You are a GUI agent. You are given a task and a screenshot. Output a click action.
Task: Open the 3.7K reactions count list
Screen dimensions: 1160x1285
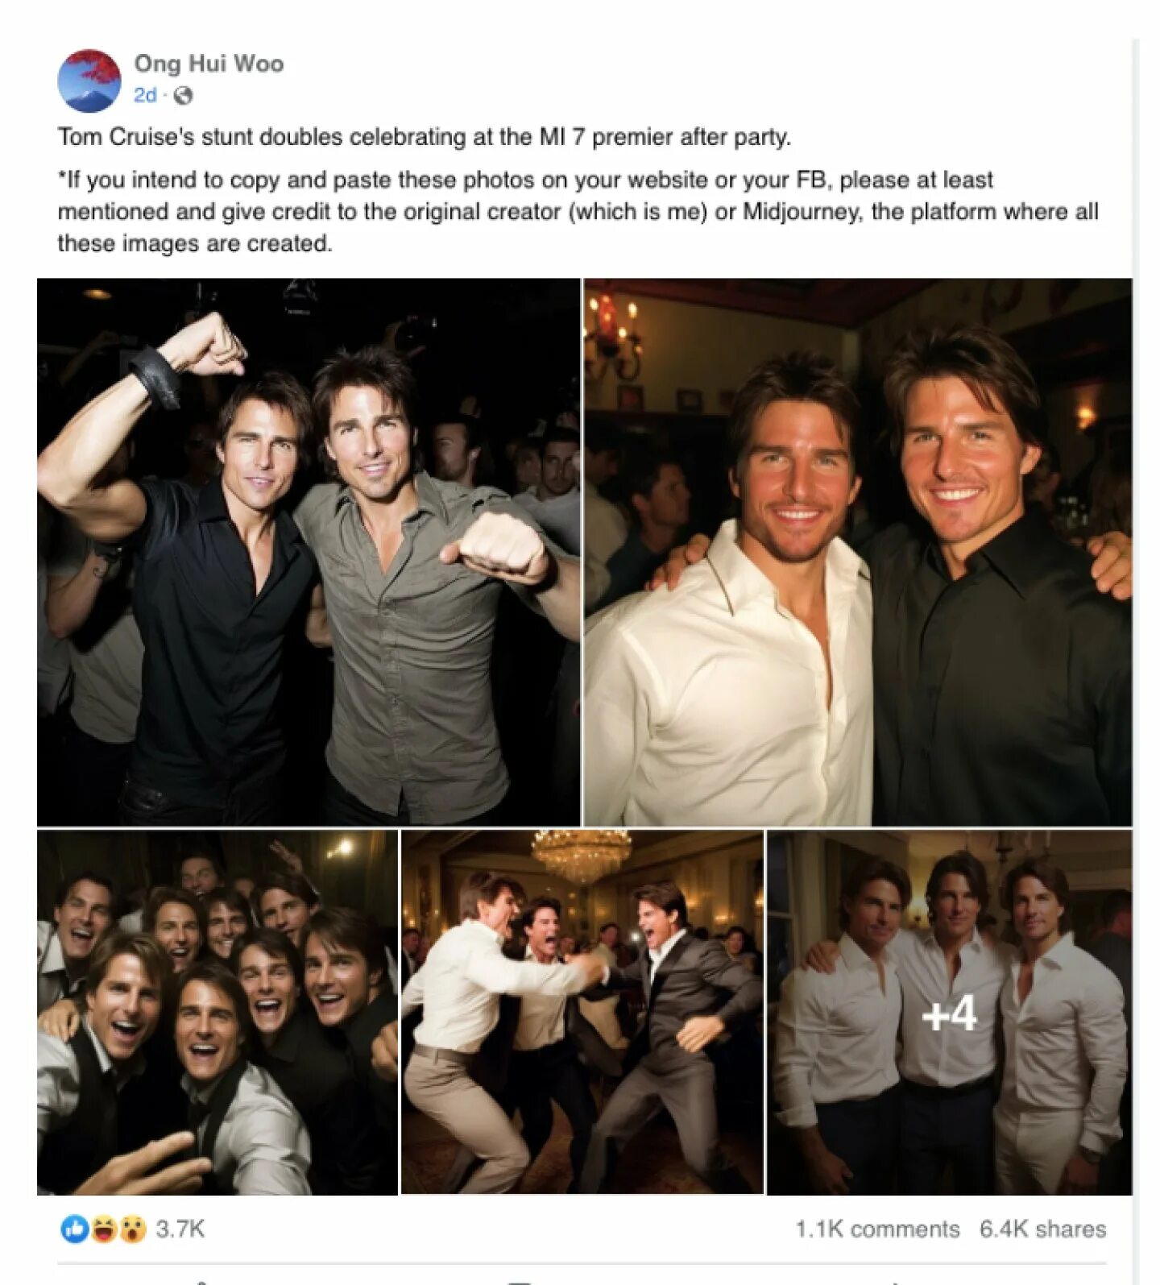tap(180, 1229)
